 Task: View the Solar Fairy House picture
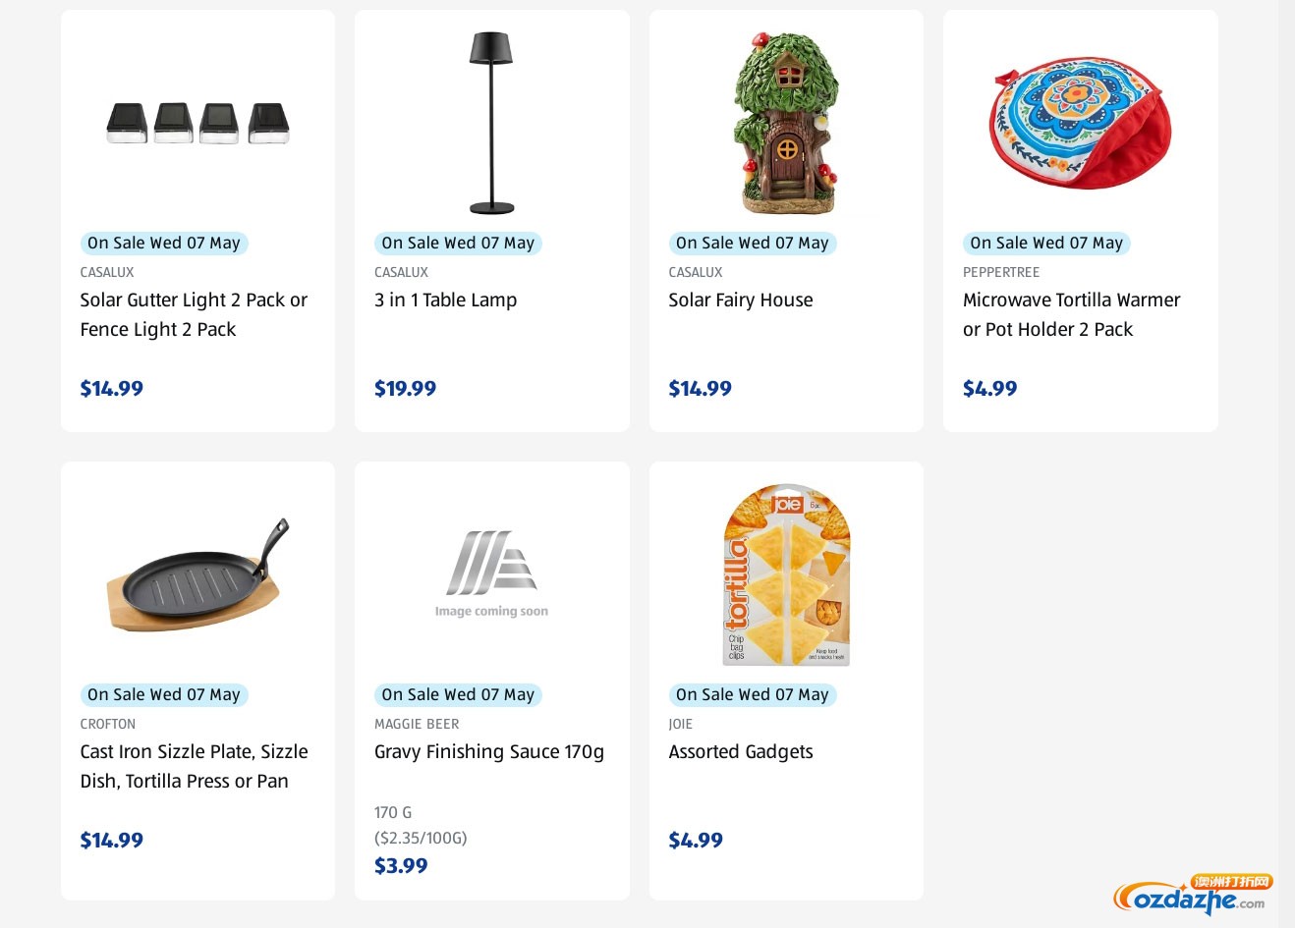[786, 123]
